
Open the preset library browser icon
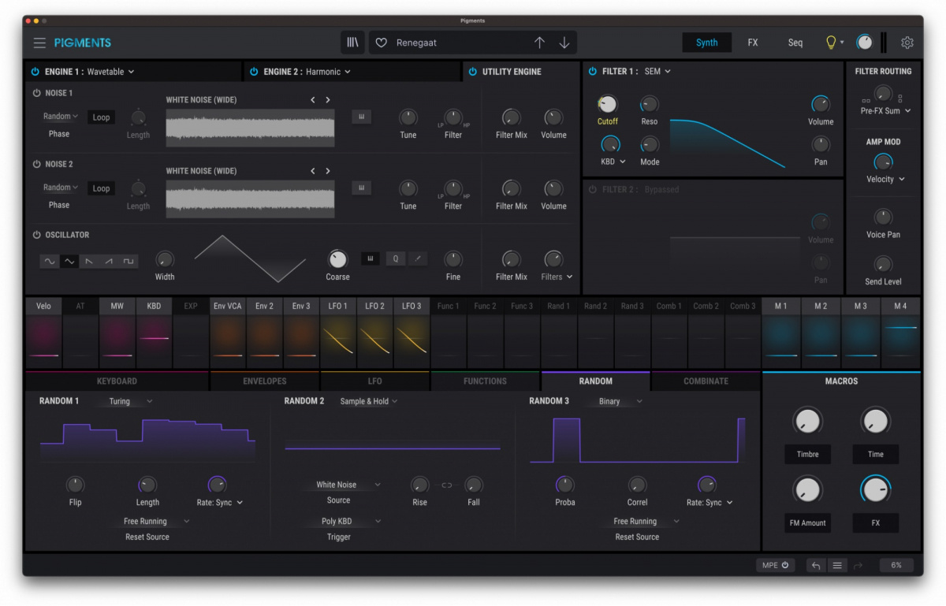pyautogui.click(x=352, y=43)
